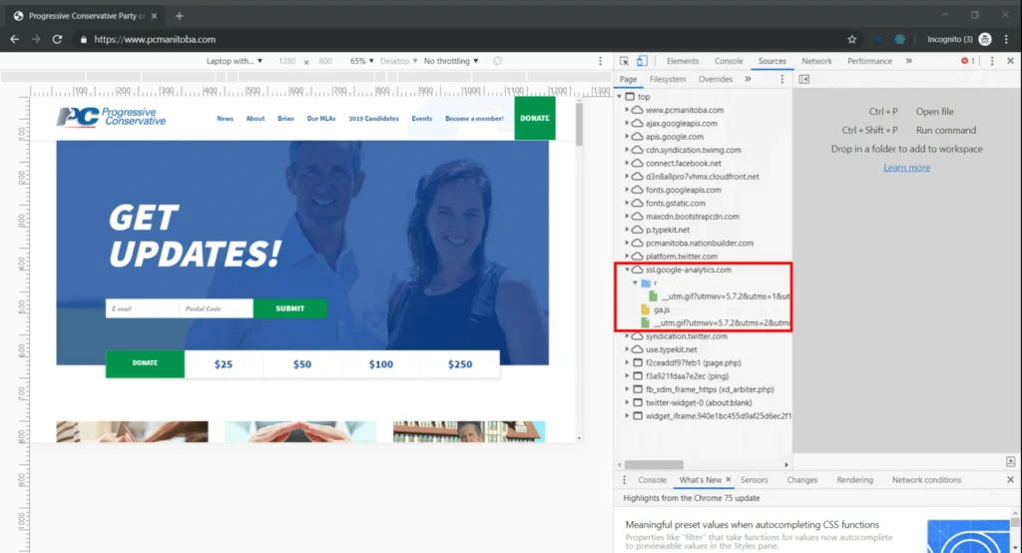
Task: Open the DevTools three-dot customize menu
Action: point(992,61)
